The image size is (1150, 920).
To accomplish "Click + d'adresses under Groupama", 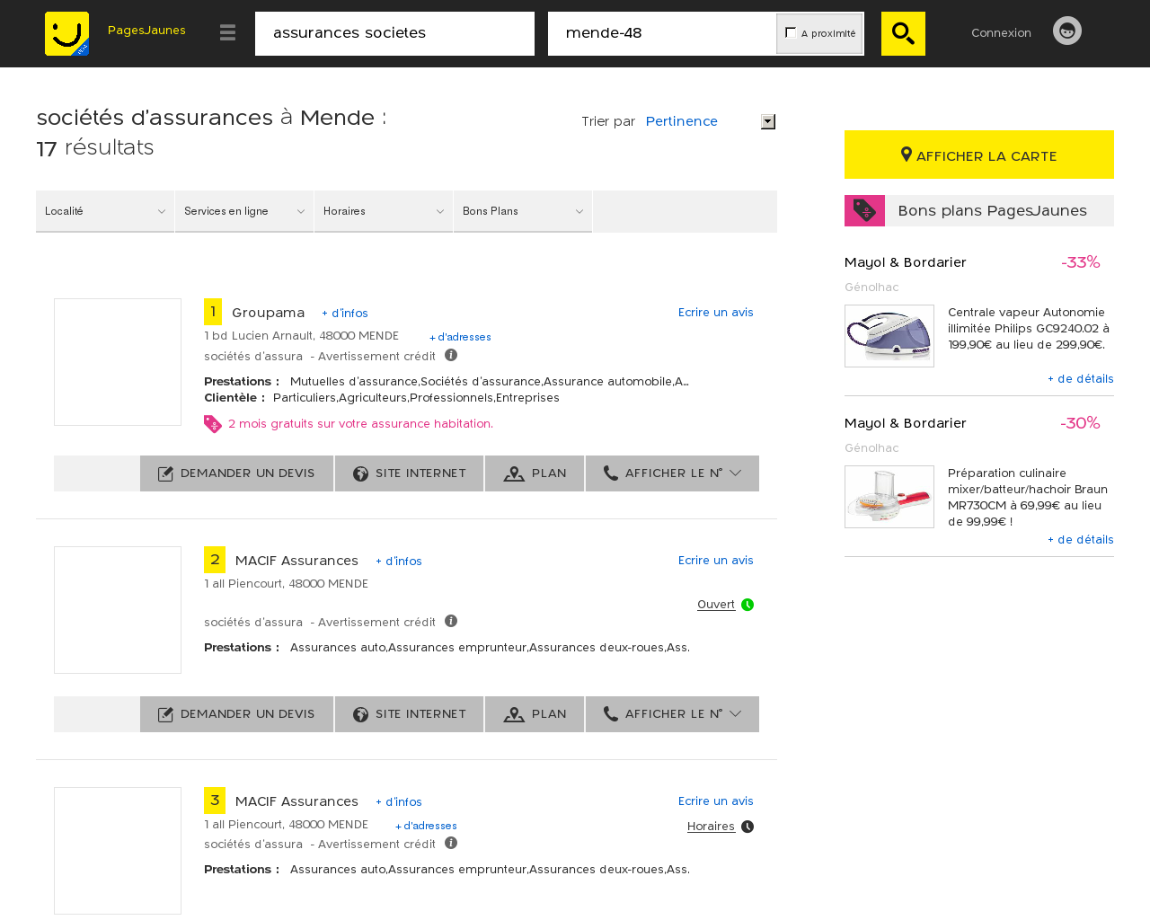I will [x=460, y=337].
